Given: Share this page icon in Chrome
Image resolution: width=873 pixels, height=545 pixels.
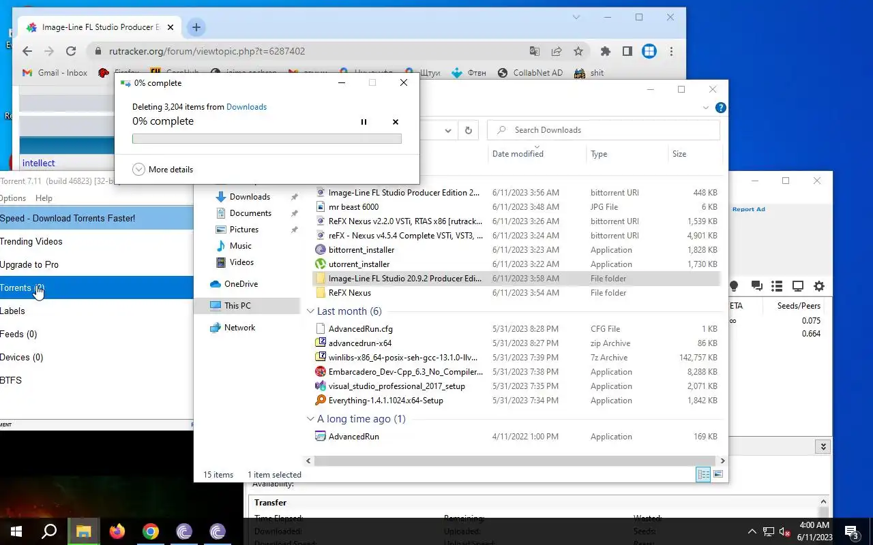Looking at the screenshot, I should pos(557,51).
